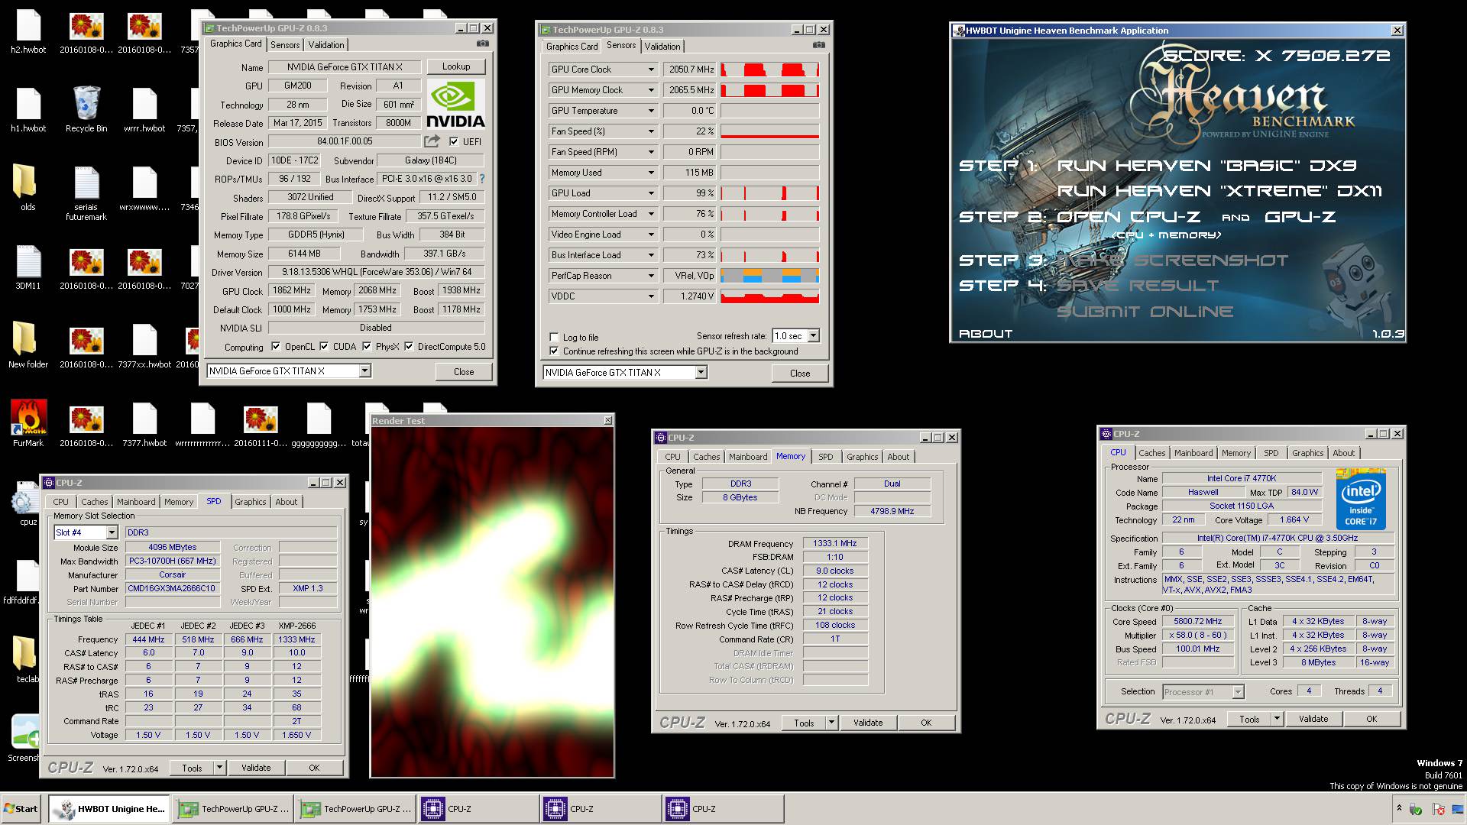Open the Slot #4 memory slot dropdown

(x=112, y=532)
